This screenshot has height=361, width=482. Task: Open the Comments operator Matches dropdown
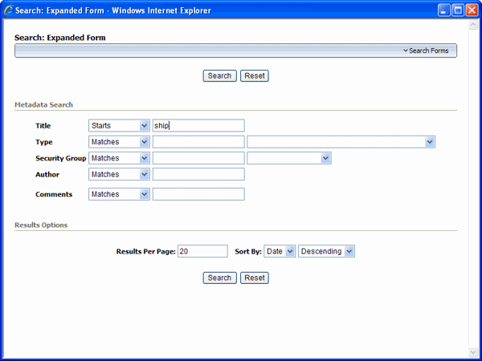click(x=119, y=194)
